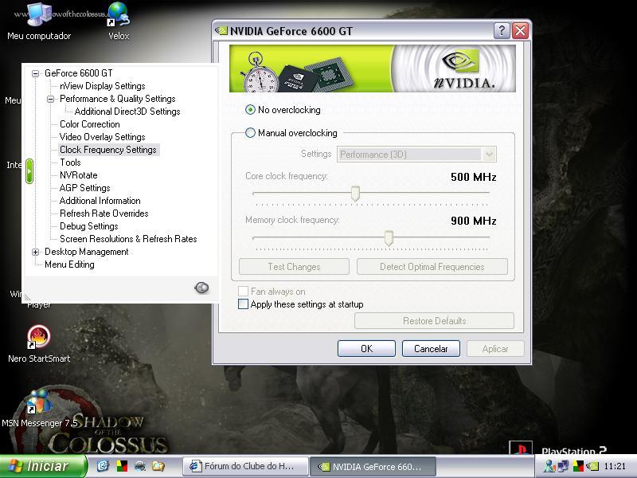This screenshot has height=478, width=637.
Task: Click the Cancelar button
Action: tap(431, 349)
